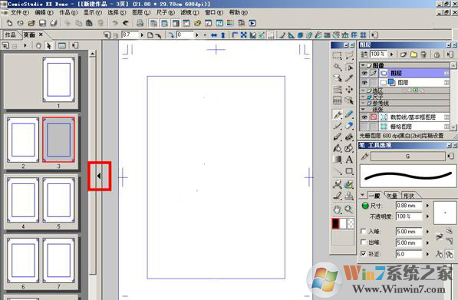Open the layer opacity 100% arrow
The height and width of the screenshot is (300, 458).
[392, 54]
